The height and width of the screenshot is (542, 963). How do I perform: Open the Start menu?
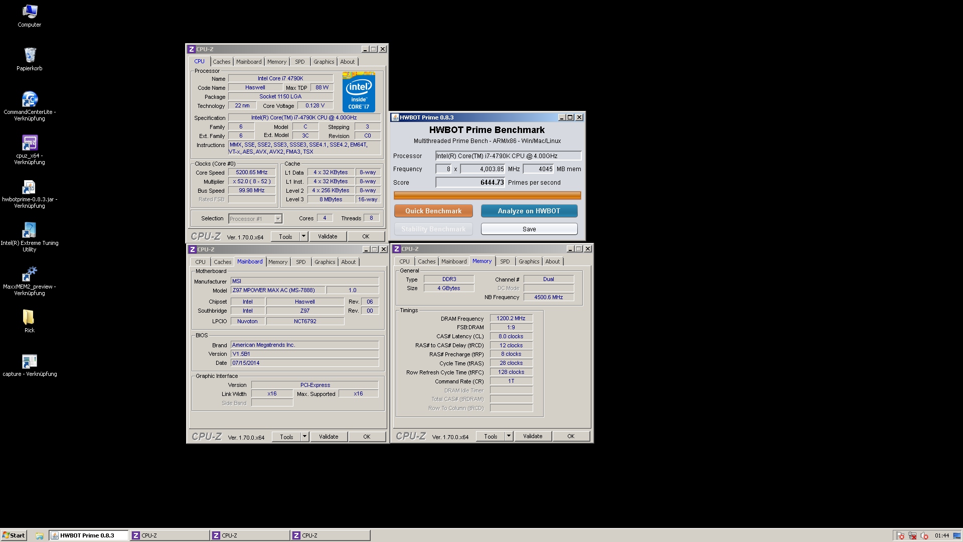pyautogui.click(x=14, y=535)
